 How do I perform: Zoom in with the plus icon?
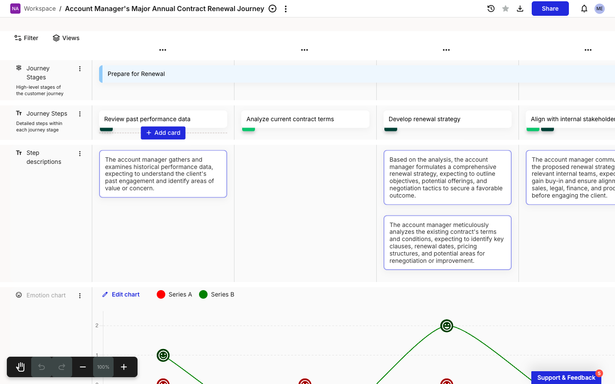pos(124,367)
